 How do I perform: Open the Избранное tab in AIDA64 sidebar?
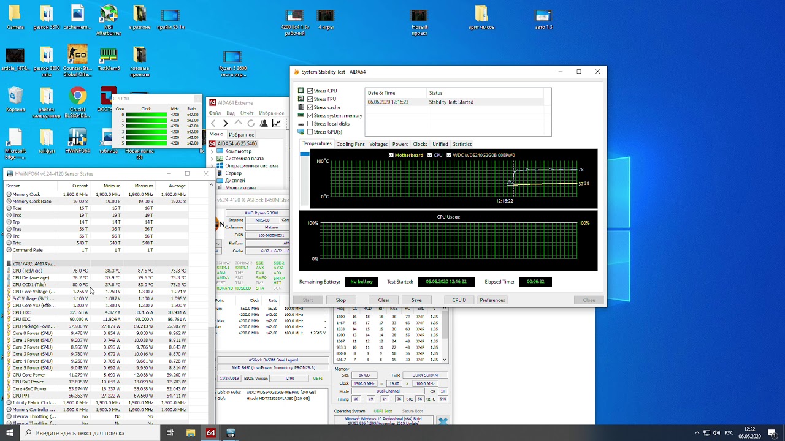coord(241,134)
